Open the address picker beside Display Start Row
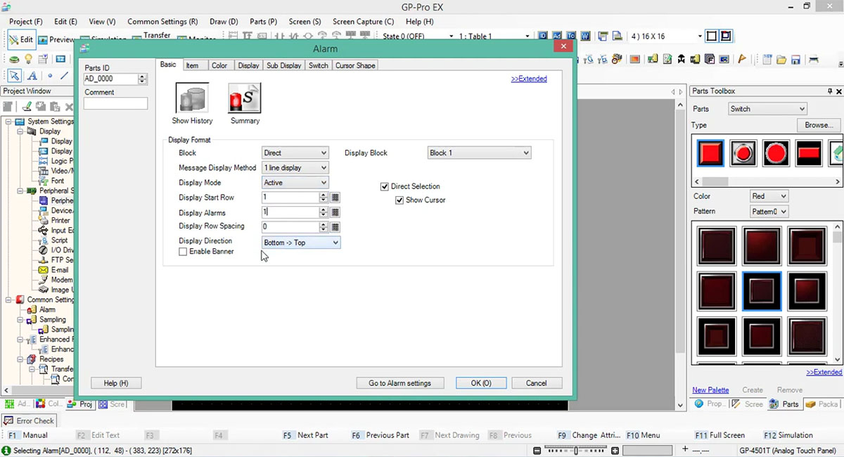 (335, 198)
